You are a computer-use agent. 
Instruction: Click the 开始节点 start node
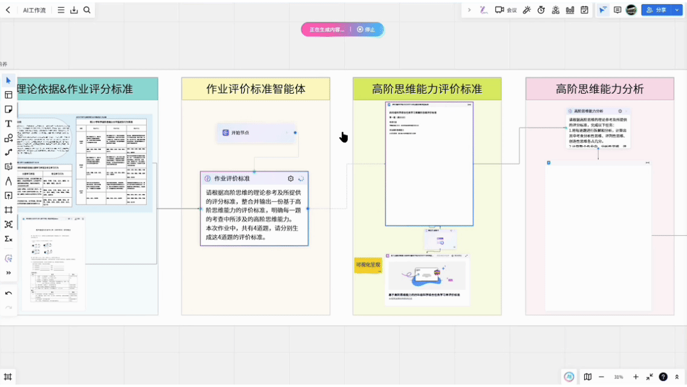tap(256, 133)
